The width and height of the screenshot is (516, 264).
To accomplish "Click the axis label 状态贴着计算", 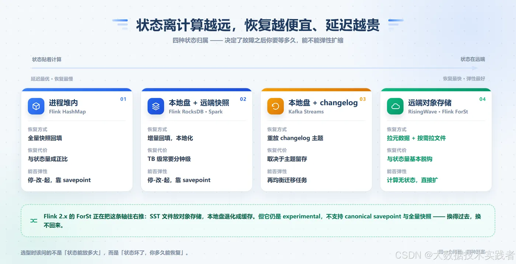I will (x=47, y=59).
